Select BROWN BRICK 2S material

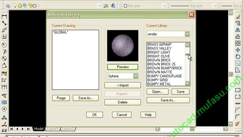coord(161,64)
